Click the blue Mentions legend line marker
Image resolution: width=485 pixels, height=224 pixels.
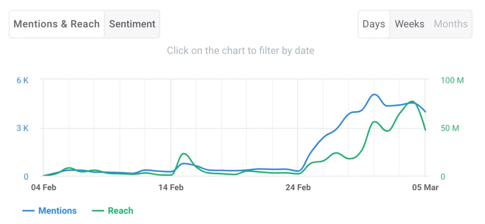coord(29,211)
